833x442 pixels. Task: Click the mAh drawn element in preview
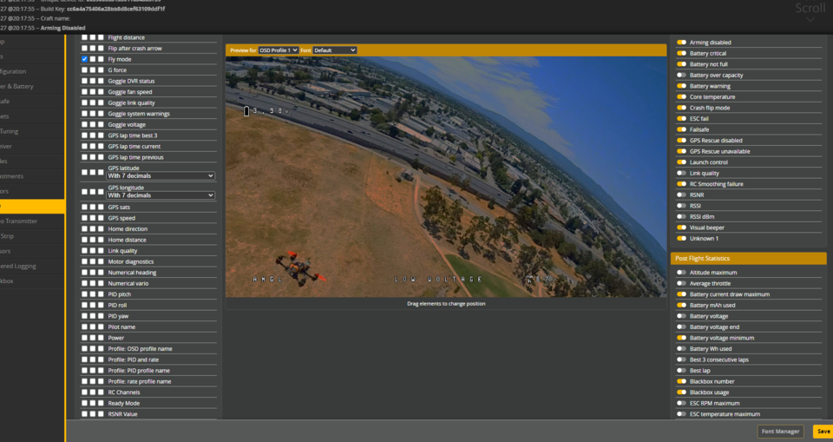click(x=540, y=279)
